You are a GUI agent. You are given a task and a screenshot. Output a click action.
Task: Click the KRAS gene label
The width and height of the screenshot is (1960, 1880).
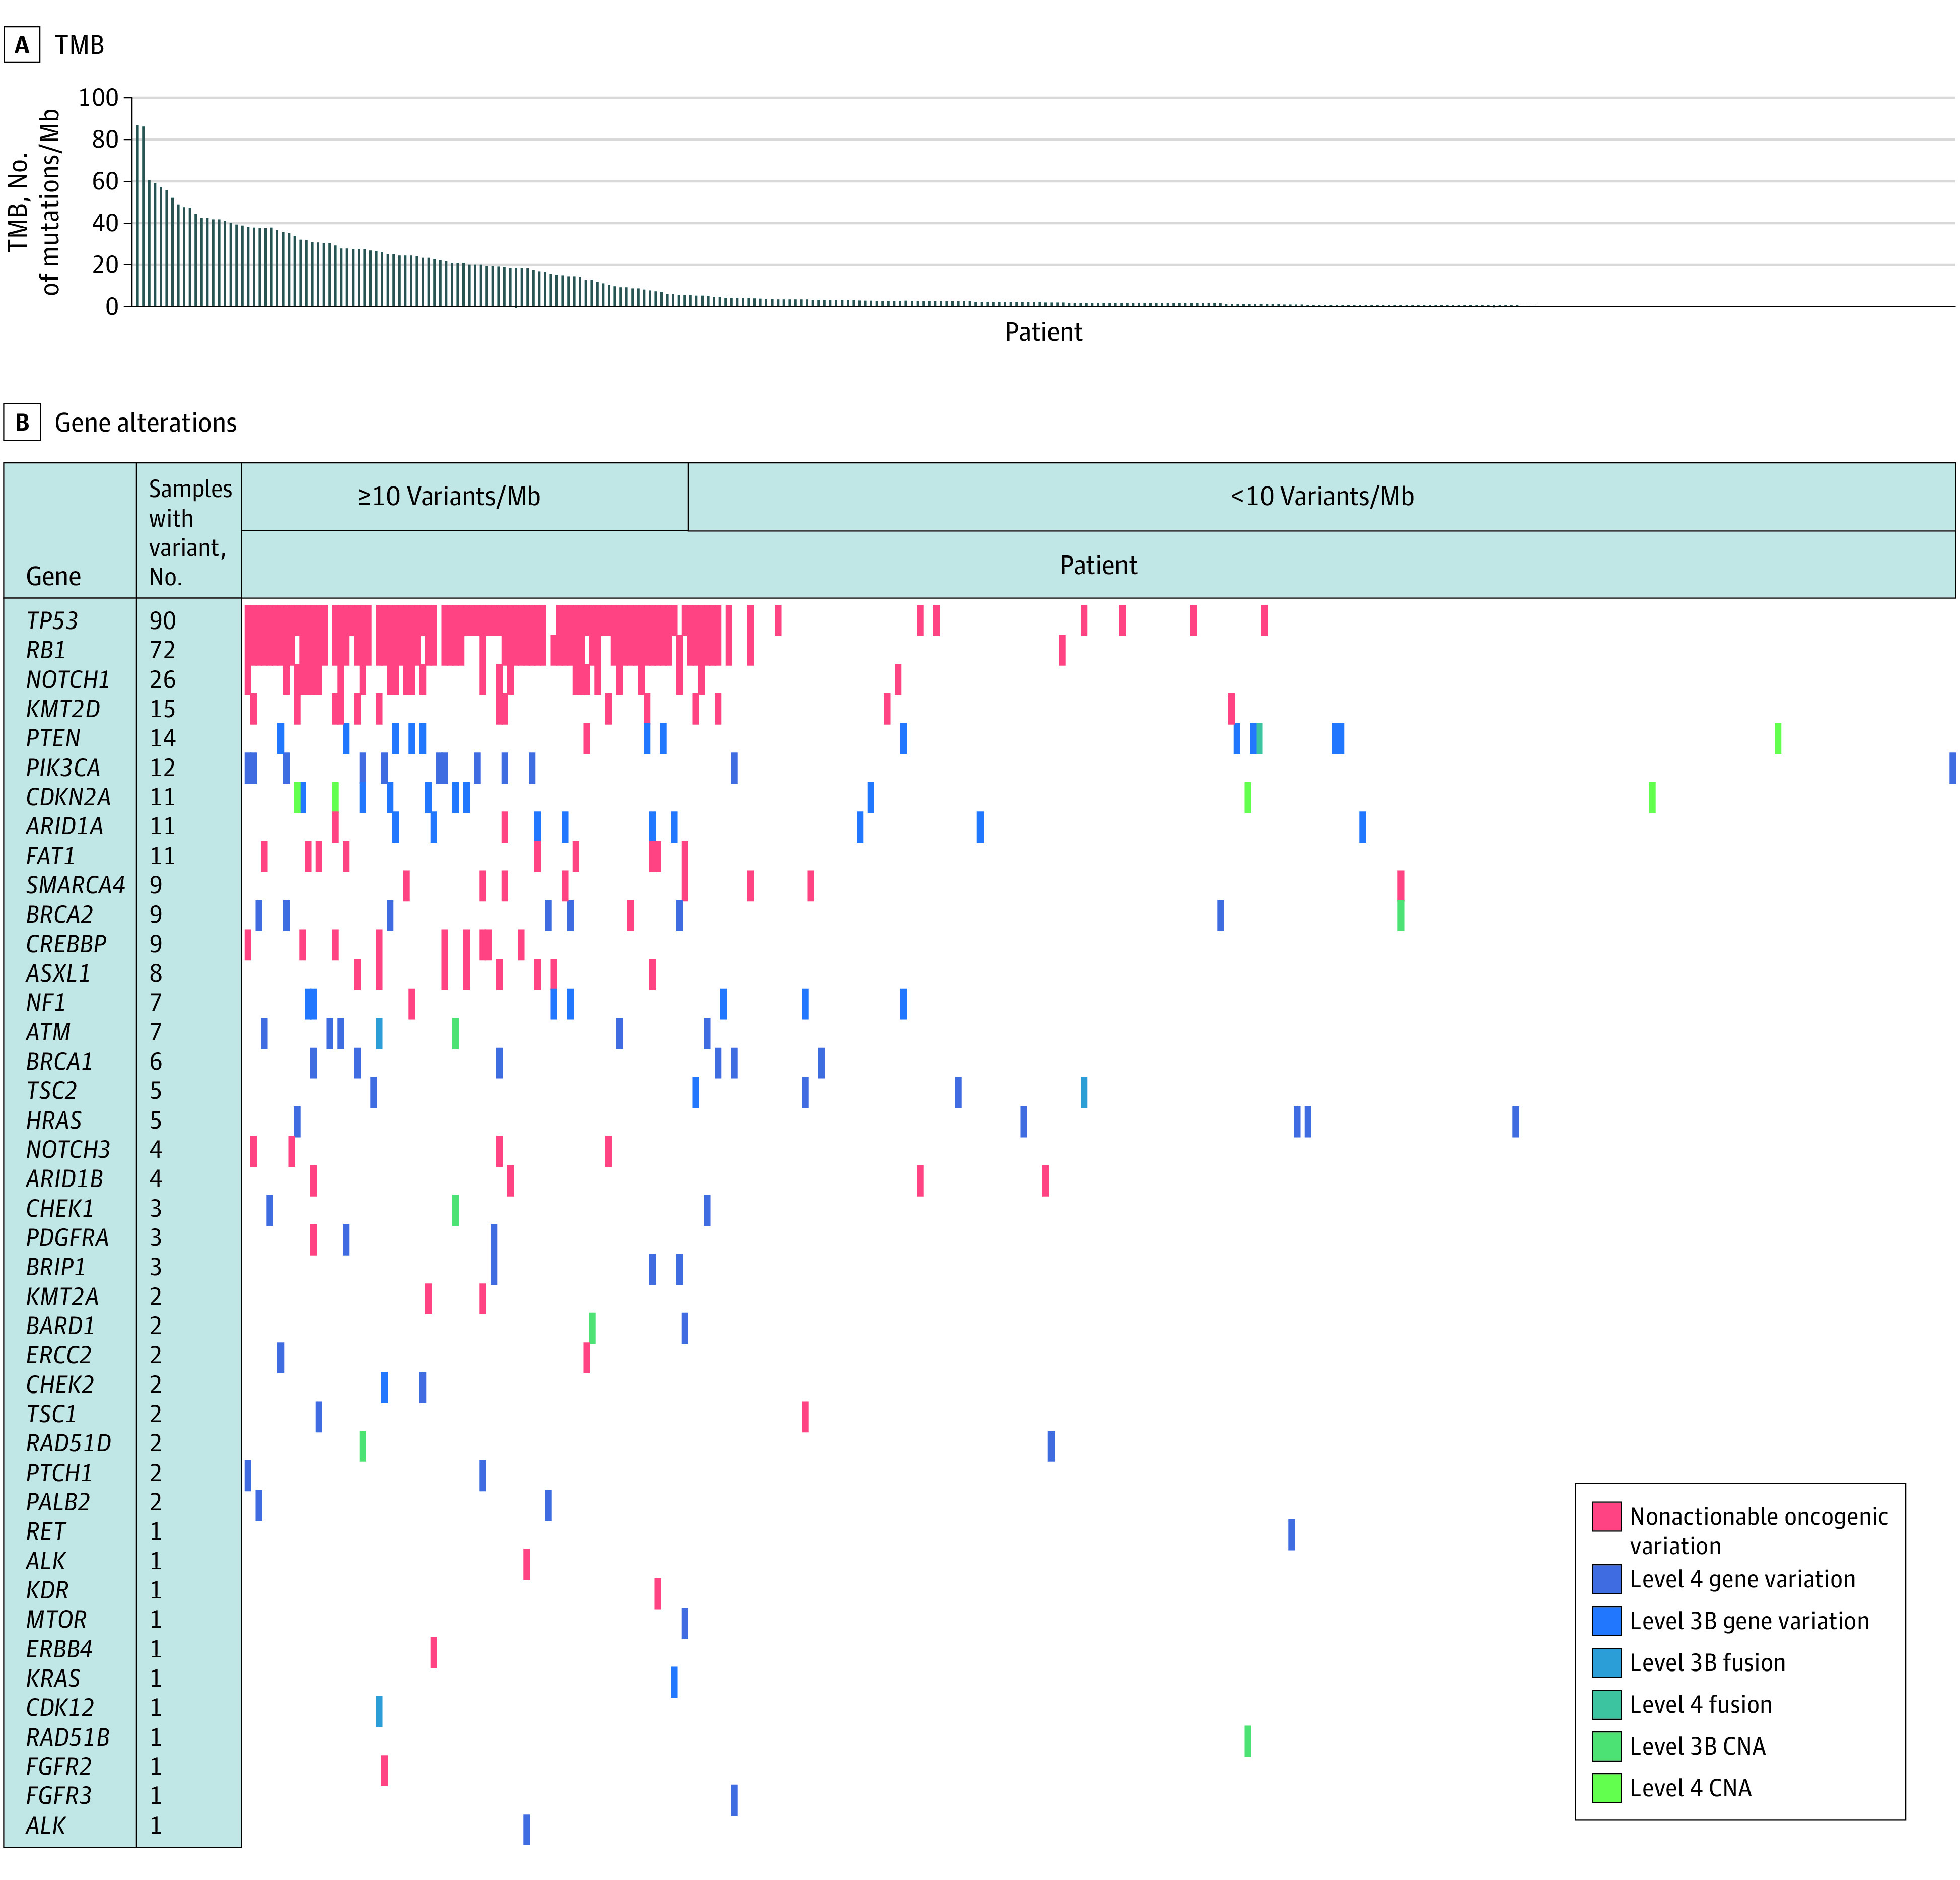click(x=53, y=1678)
